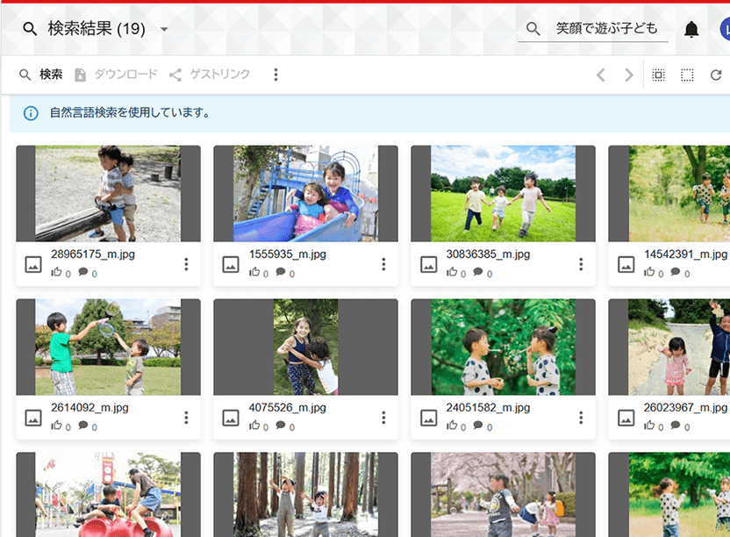Like the image 14542391_m.jpg
The image size is (730, 537).
[649, 272]
